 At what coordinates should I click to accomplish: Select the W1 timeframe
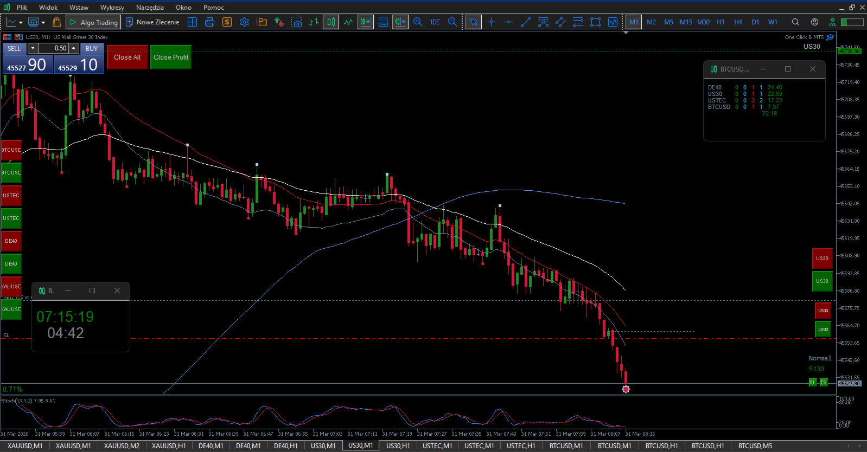tap(773, 22)
